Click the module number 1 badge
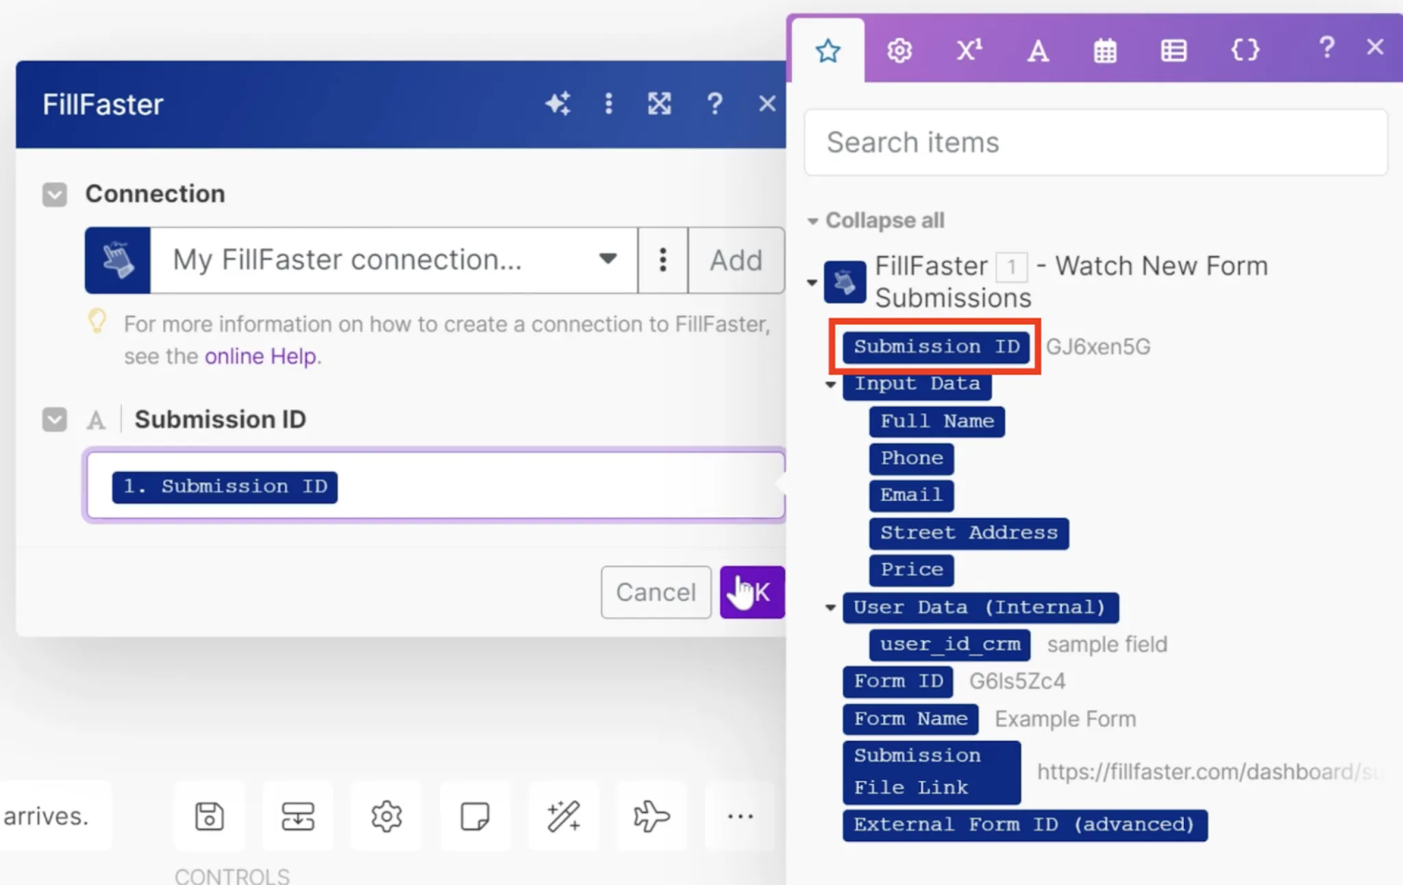Viewport: 1403px width, 885px height. 1011,266
